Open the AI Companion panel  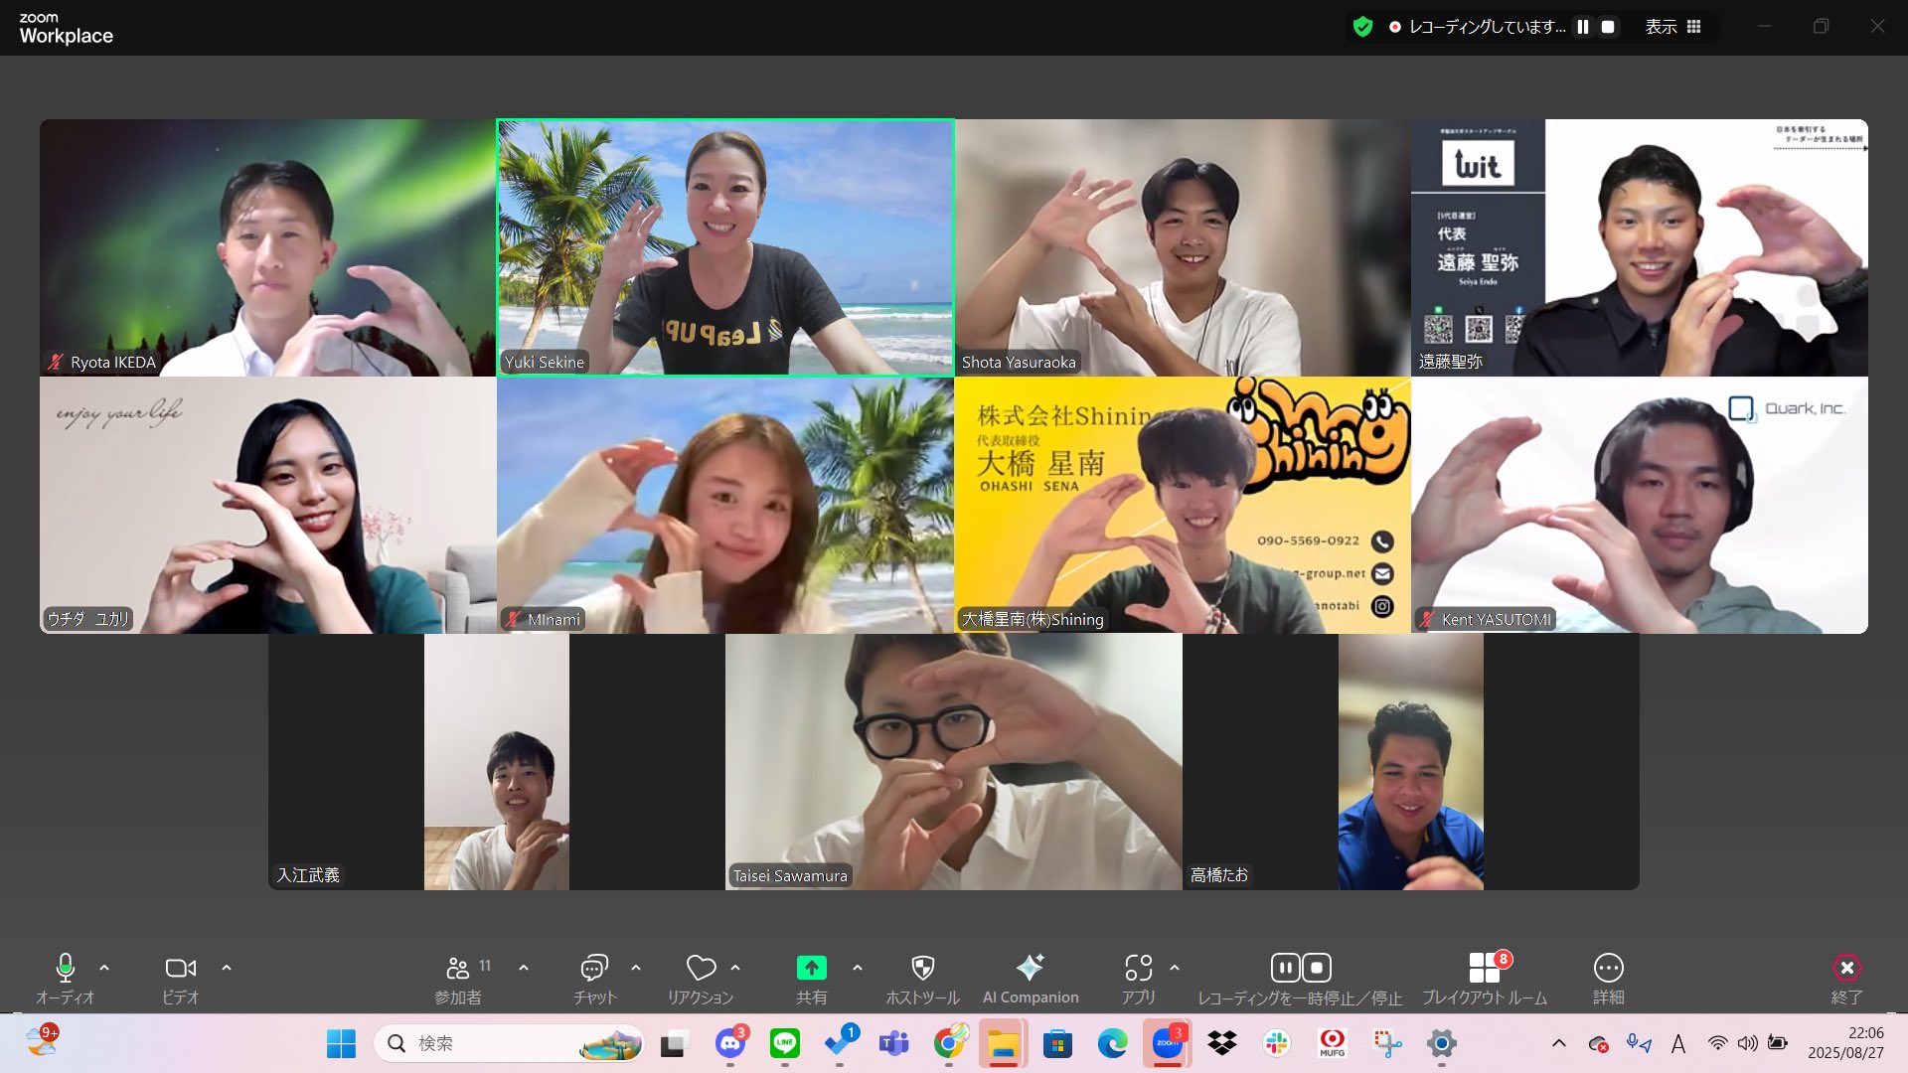click(1030, 969)
